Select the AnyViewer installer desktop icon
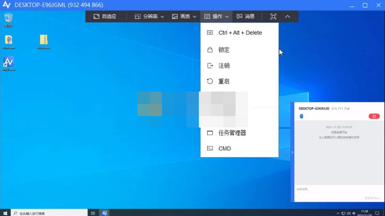This screenshot has height=216, width=385. pyautogui.click(x=9, y=42)
